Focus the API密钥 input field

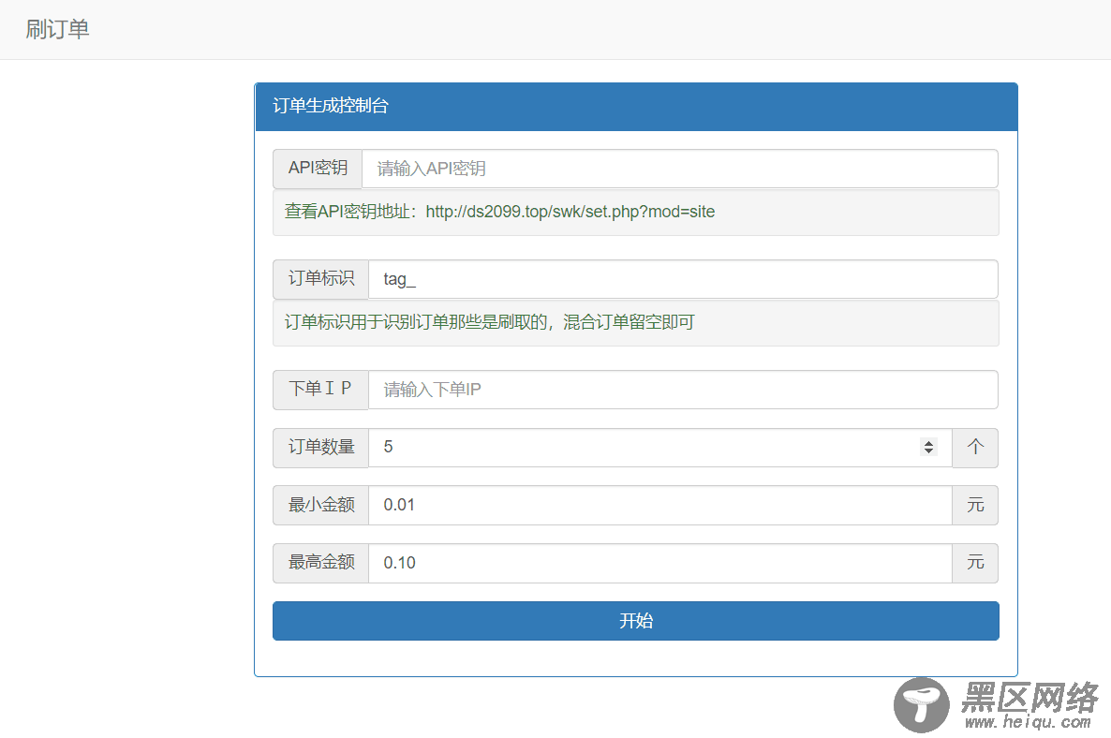[679, 169]
